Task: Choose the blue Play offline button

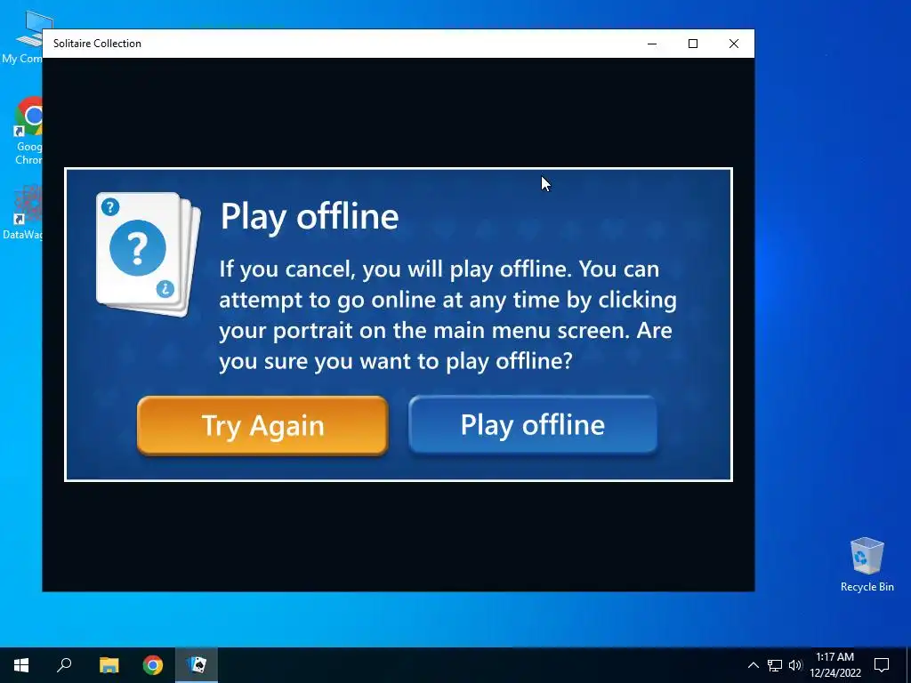Action: click(533, 424)
